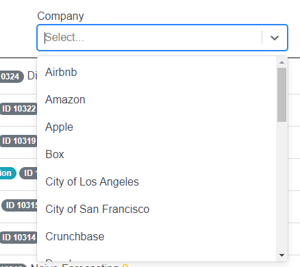The height and width of the screenshot is (267, 300).
Task: Click the teal badge ending in 'ion'
Action: pos(8,173)
